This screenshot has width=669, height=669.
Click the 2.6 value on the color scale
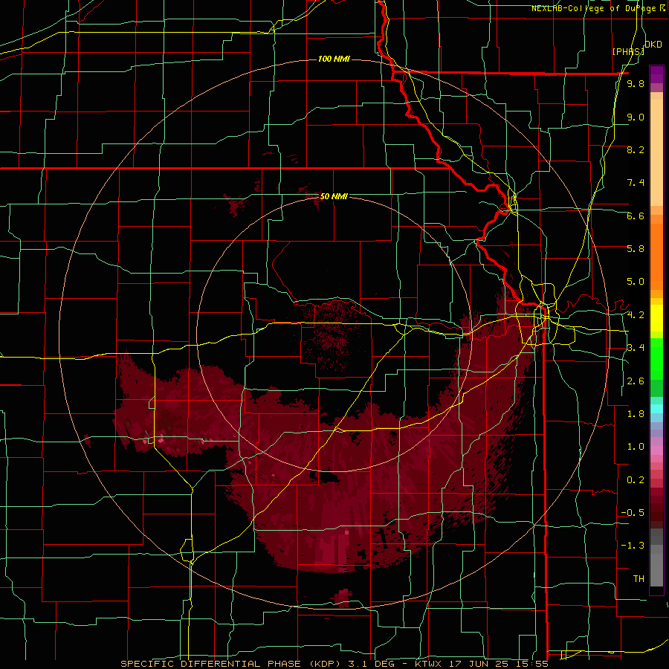coord(636,381)
